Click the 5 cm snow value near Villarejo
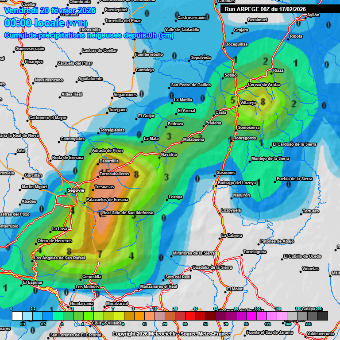340x340 pixels. [233, 100]
